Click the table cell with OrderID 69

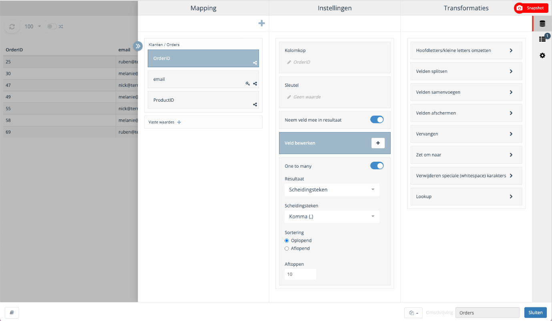pyautogui.click(x=60, y=132)
